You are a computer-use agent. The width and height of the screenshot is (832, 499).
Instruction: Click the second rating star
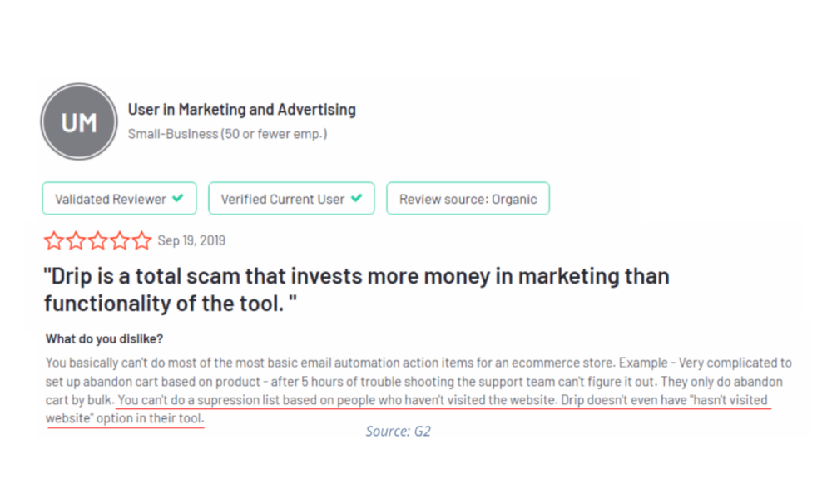[x=77, y=241]
